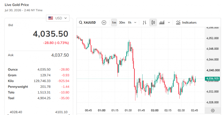Viewport: 223px width, 115px height.
Task: Expand the chart style options chevron
Action: click(x=169, y=23)
